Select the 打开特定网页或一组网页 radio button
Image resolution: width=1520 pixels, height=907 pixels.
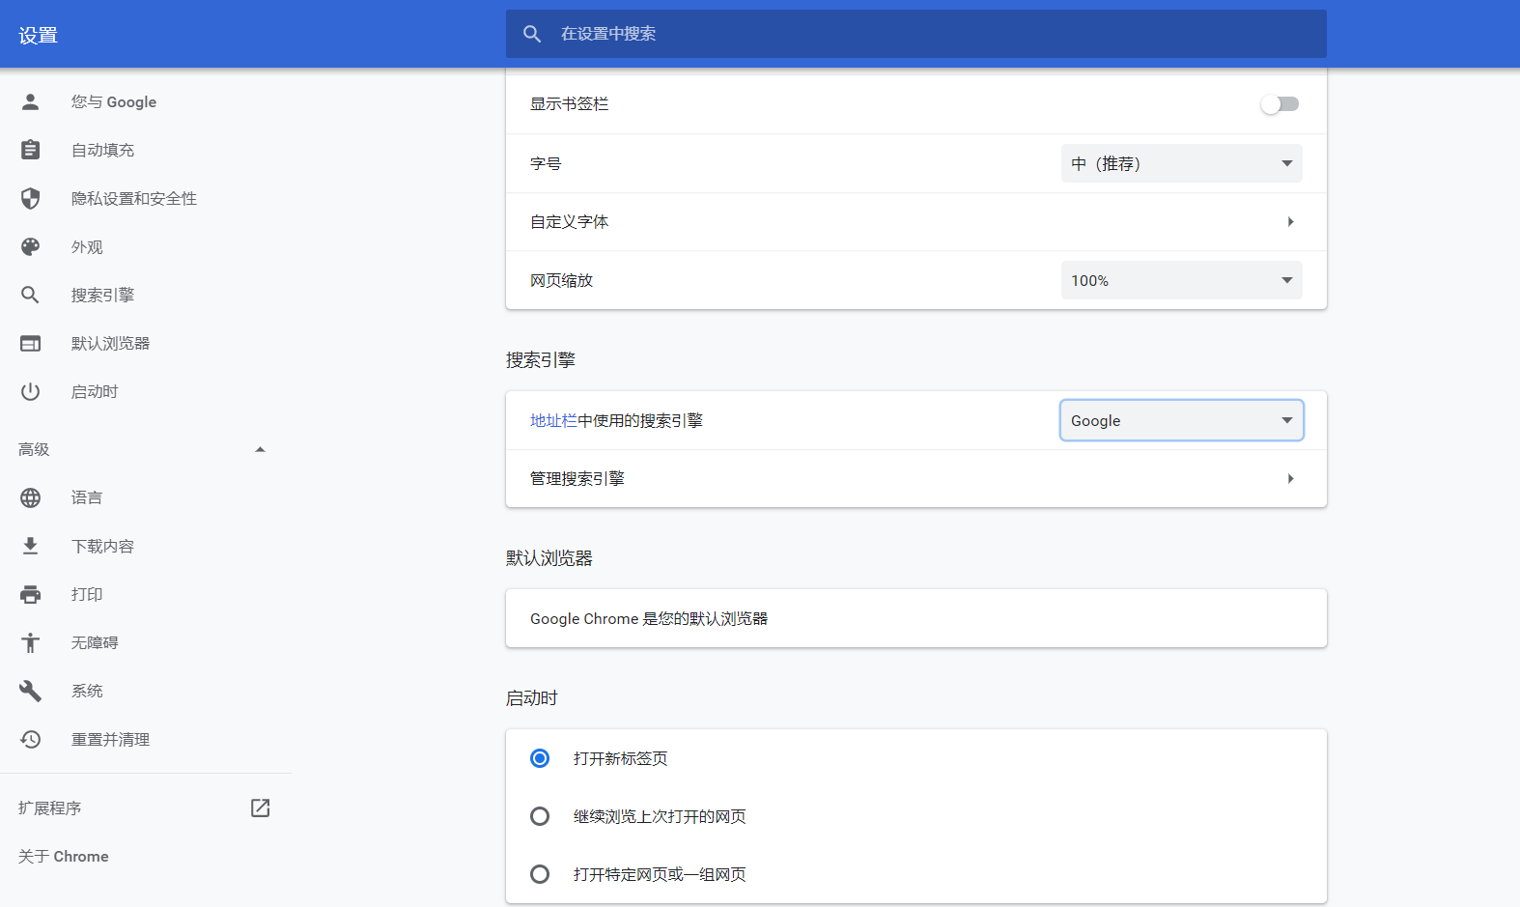(540, 874)
